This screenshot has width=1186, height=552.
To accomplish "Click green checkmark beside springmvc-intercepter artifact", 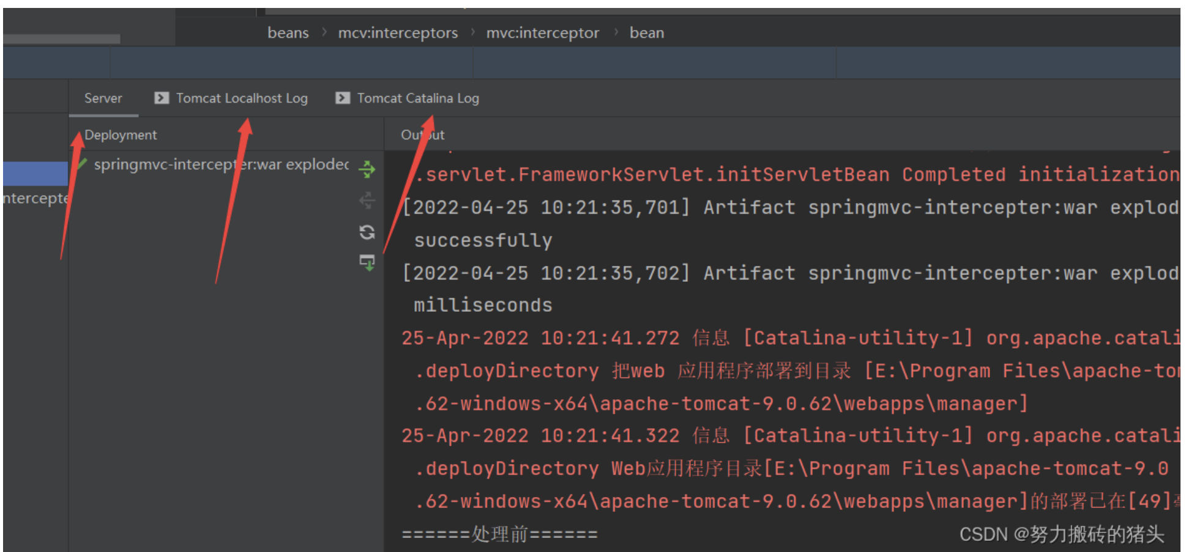I will [x=81, y=164].
